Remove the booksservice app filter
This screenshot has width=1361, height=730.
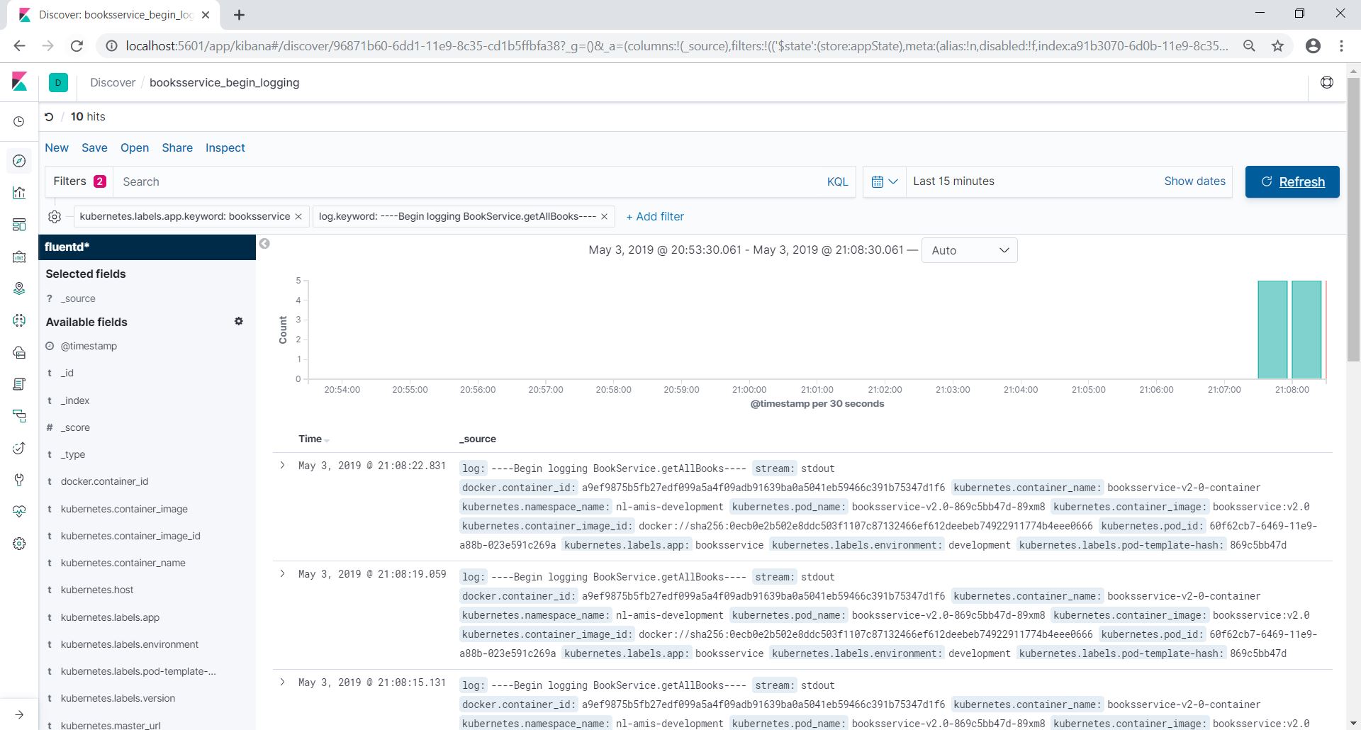[x=298, y=217]
